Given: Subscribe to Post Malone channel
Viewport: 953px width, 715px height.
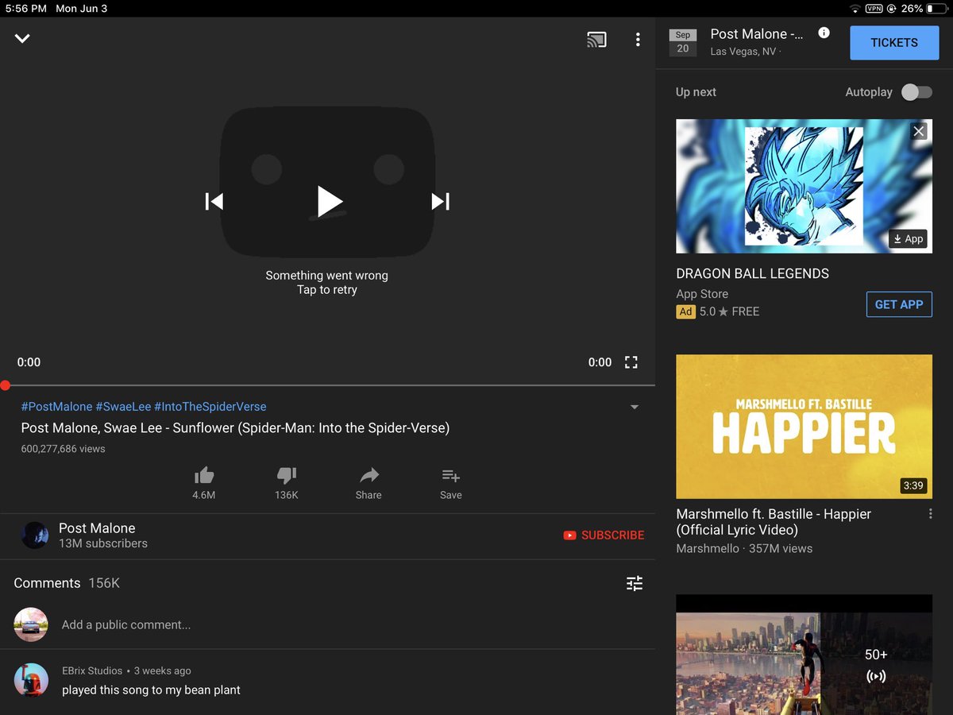Looking at the screenshot, I should coord(604,535).
